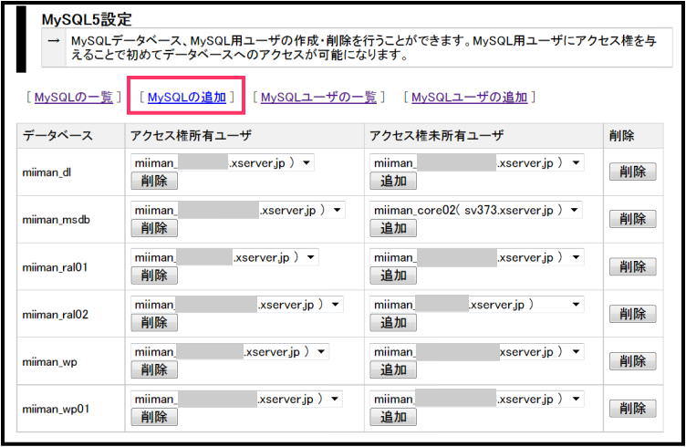The image size is (686, 447).
Task: Delete database miiman_msdb via rightmost 削除 button
Action: tap(632, 219)
